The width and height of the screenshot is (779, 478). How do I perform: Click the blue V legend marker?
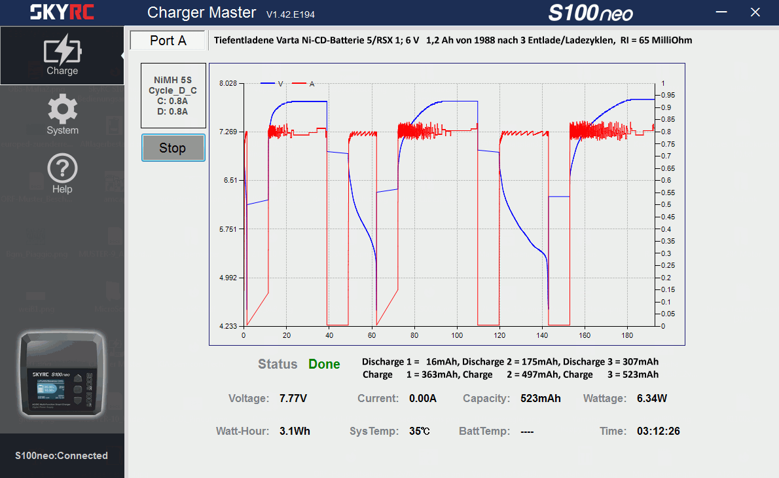(x=268, y=84)
